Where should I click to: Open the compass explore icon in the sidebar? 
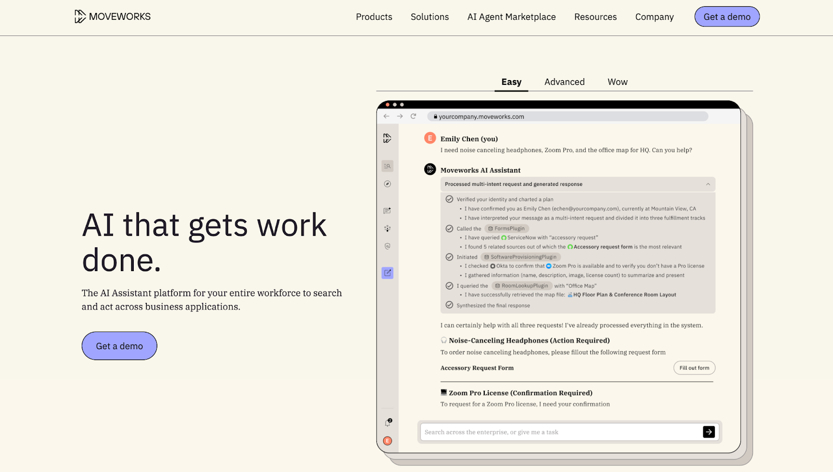pos(387,184)
